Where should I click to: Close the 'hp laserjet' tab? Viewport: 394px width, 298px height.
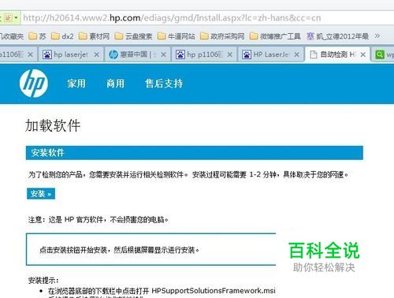coord(97,54)
